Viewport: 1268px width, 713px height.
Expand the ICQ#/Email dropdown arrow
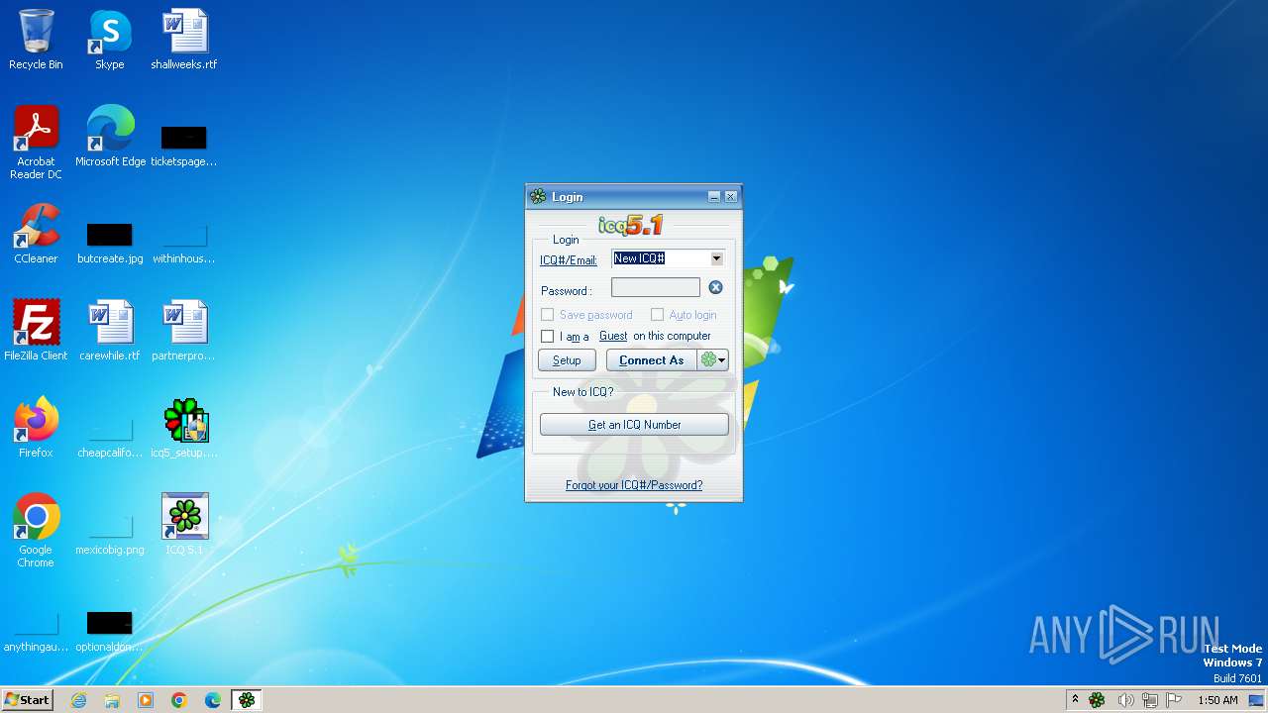pyautogui.click(x=716, y=258)
